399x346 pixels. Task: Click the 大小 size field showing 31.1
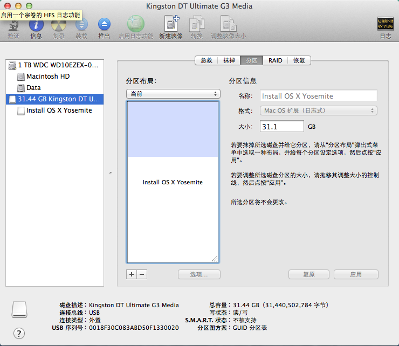(x=281, y=127)
